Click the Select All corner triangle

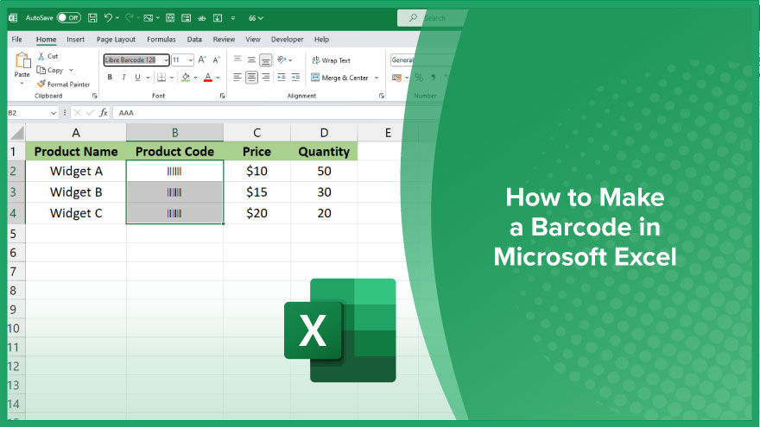click(17, 133)
